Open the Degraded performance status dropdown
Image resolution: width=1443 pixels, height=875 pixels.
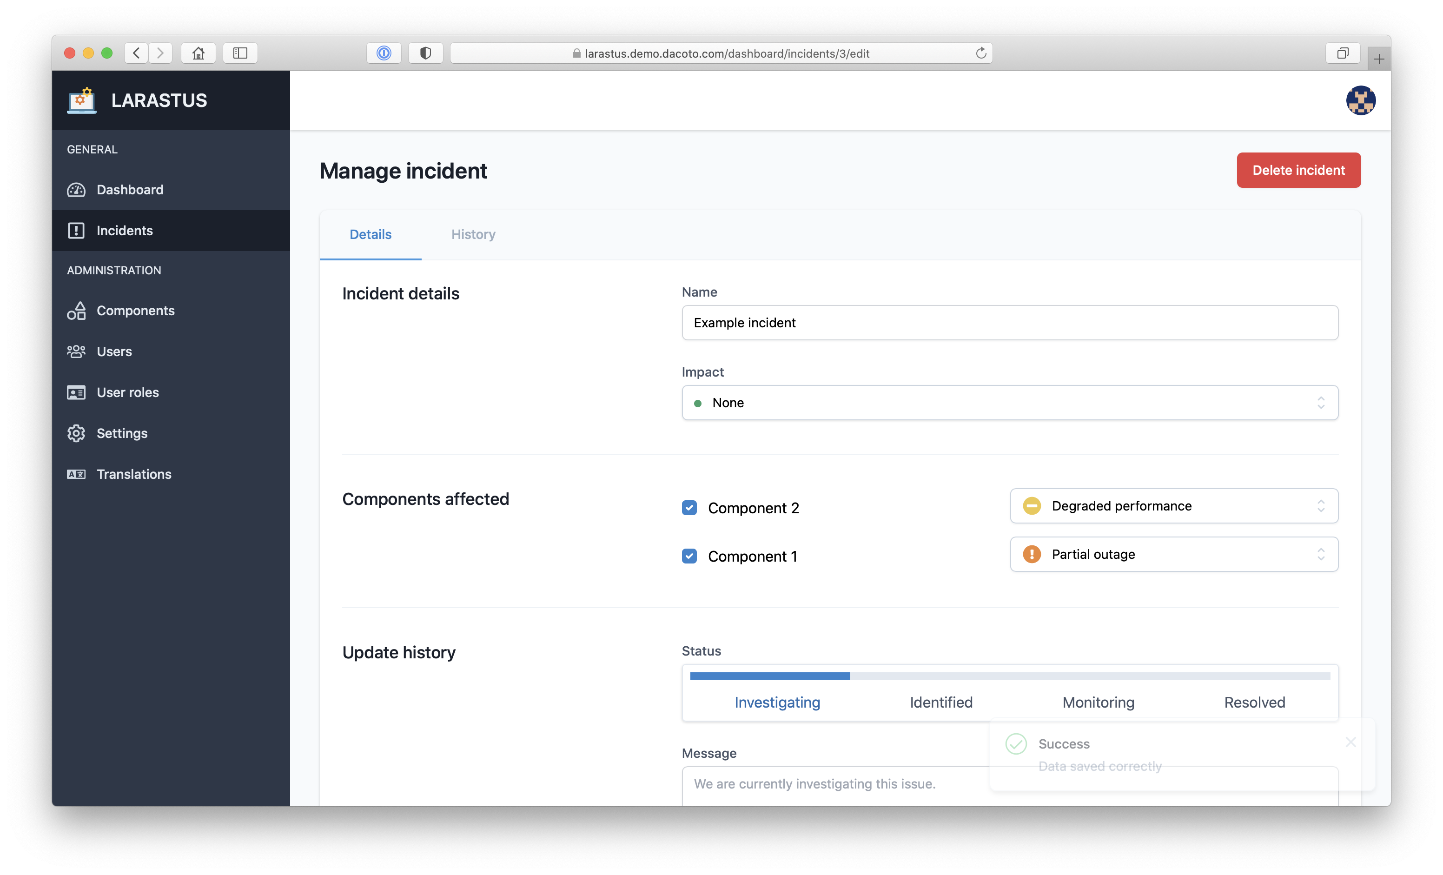[x=1173, y=506]
